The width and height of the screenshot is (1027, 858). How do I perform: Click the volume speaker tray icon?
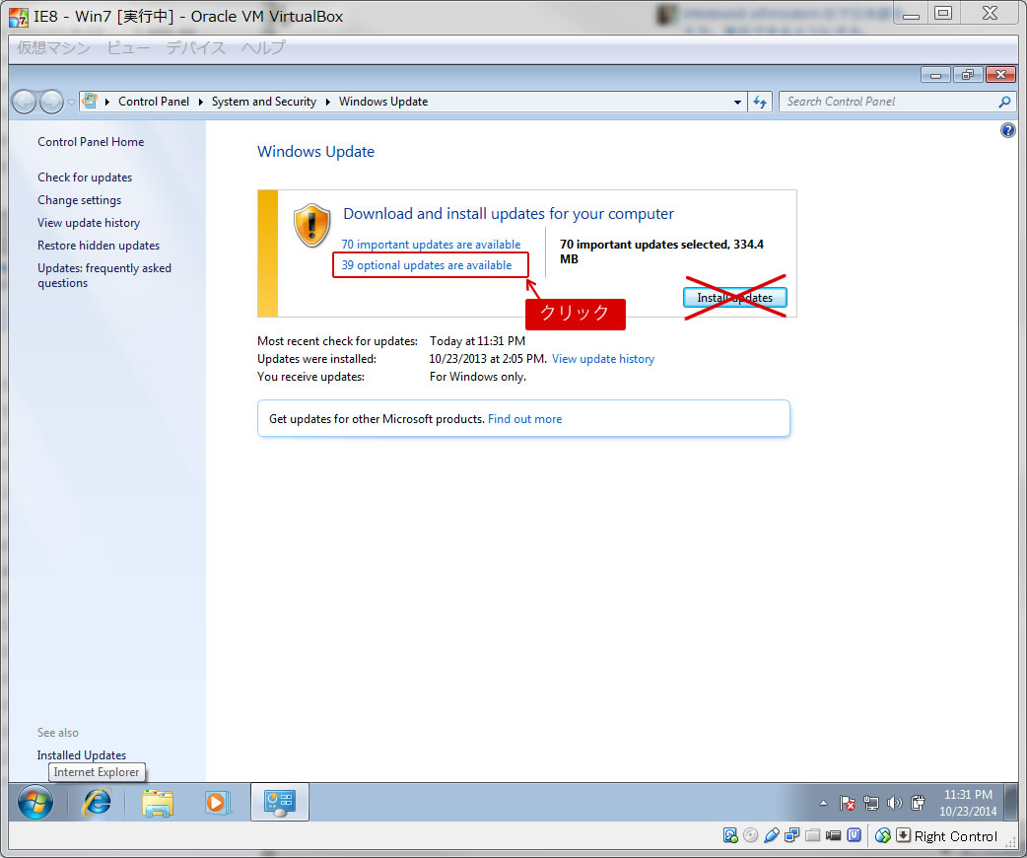coord(894,803)
